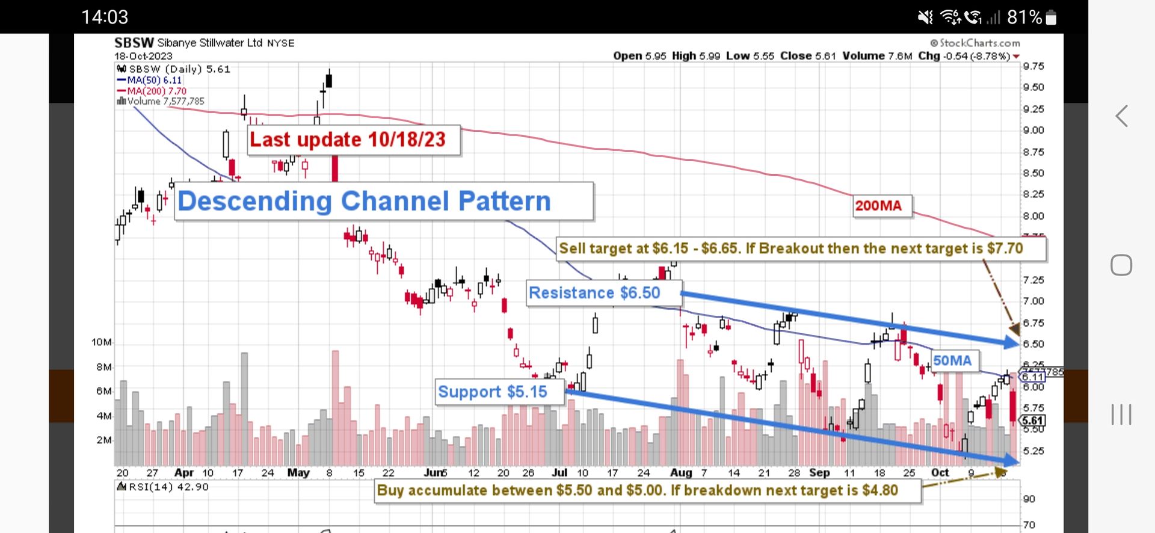Tap the Wi-Fi status icon

coord(951,17)
